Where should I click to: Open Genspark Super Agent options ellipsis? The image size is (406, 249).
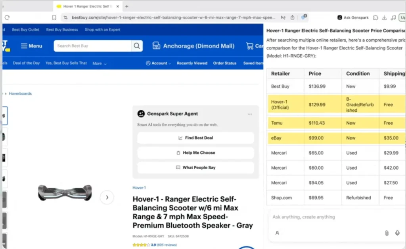250,114
